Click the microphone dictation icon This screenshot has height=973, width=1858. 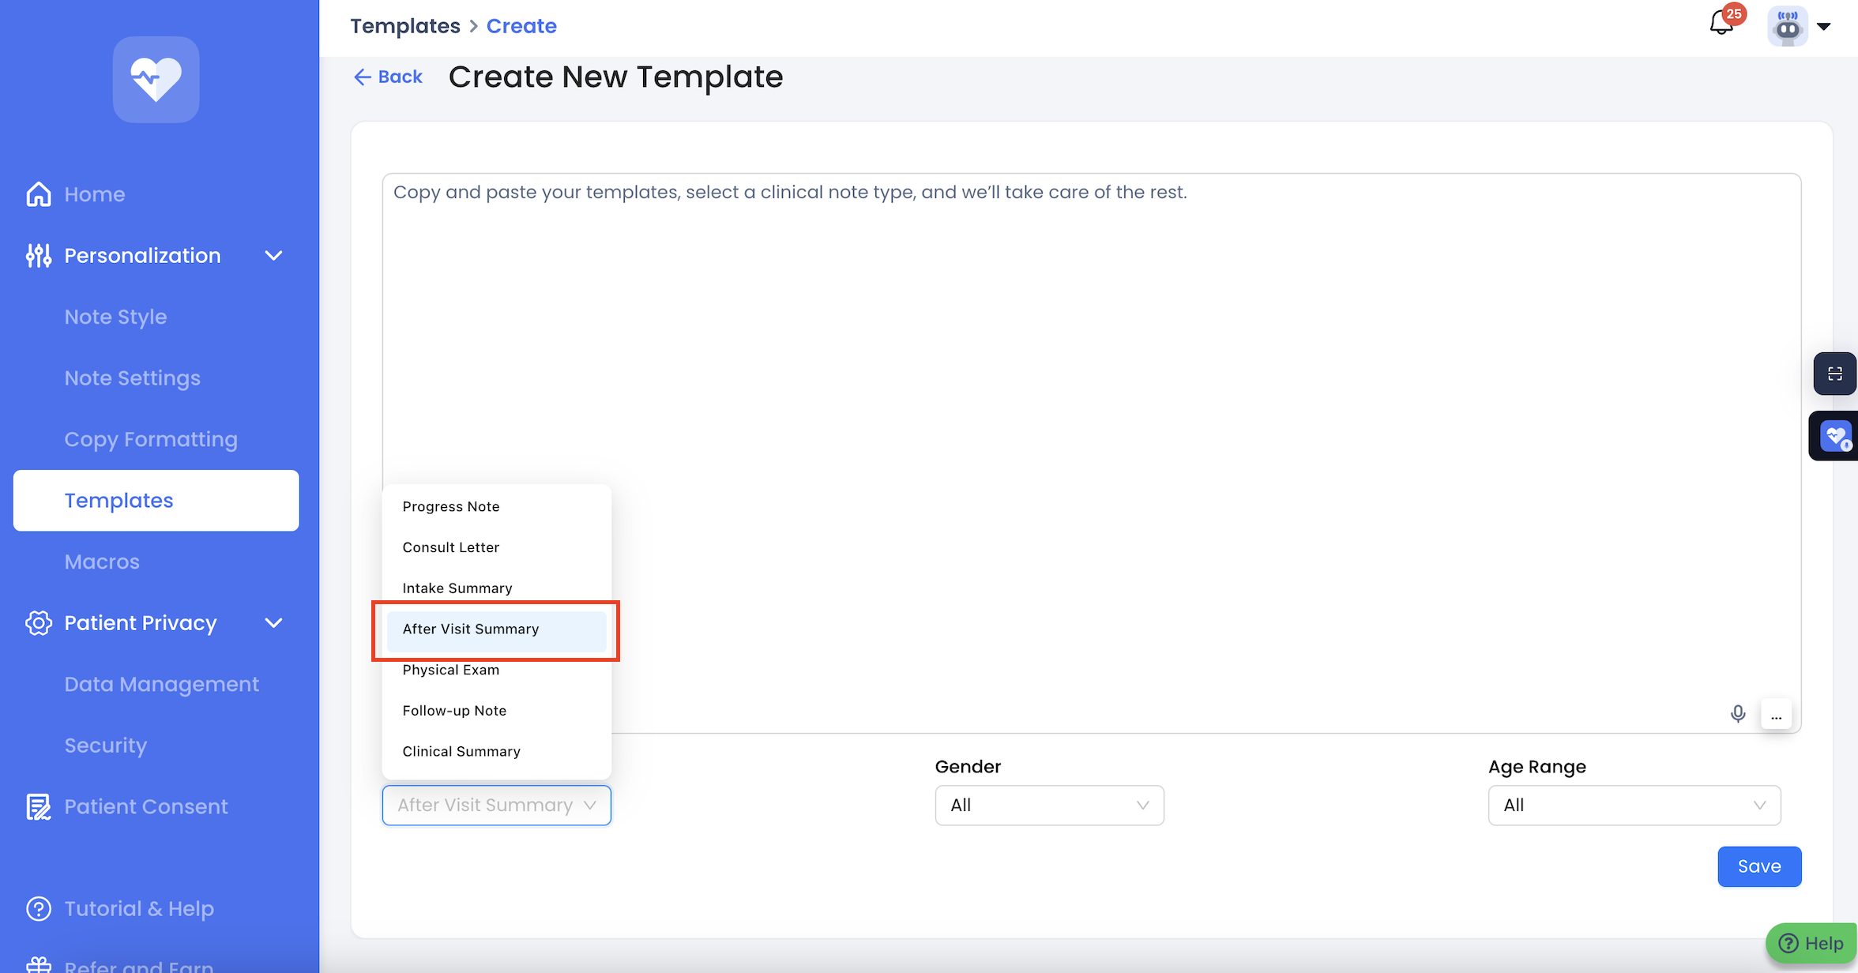point(1738,714)
